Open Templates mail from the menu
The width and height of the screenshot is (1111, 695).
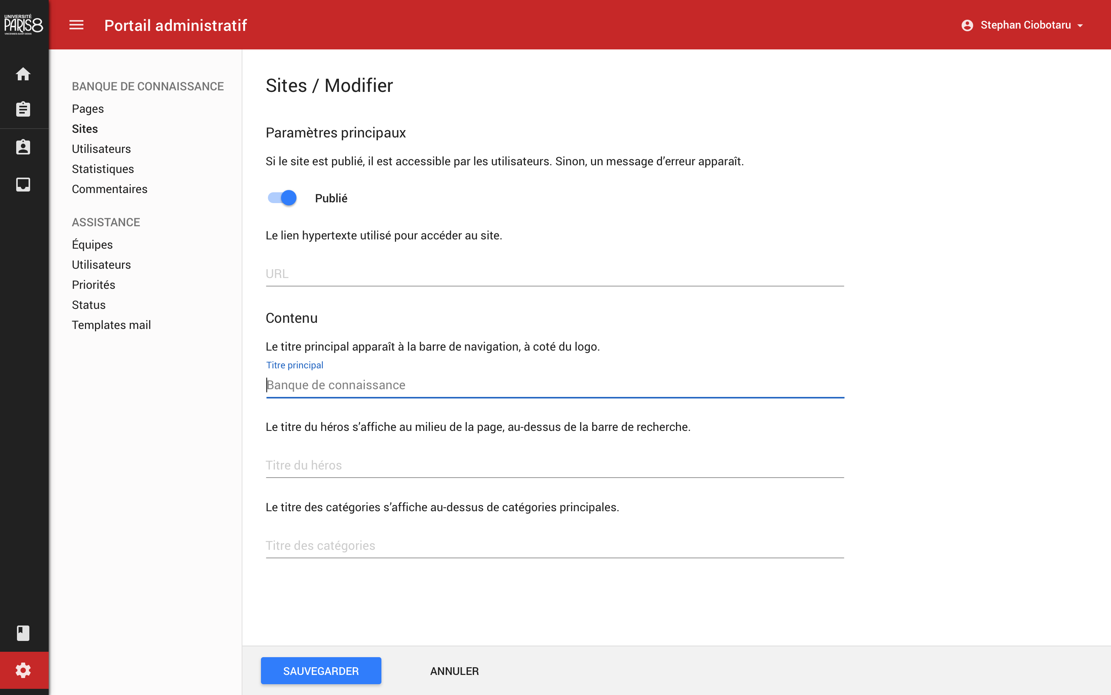coord(111,324)
